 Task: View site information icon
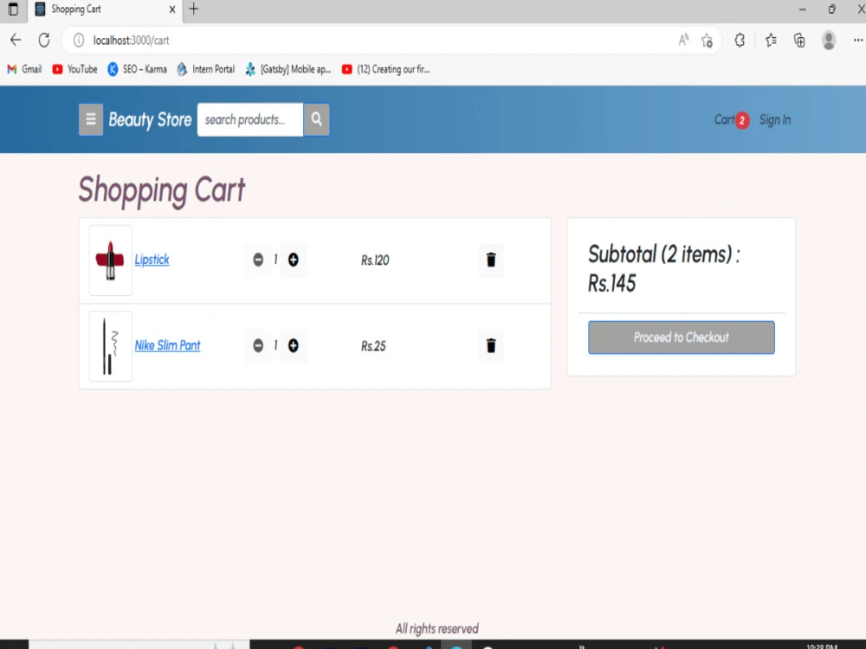click(x=79, y=41)
